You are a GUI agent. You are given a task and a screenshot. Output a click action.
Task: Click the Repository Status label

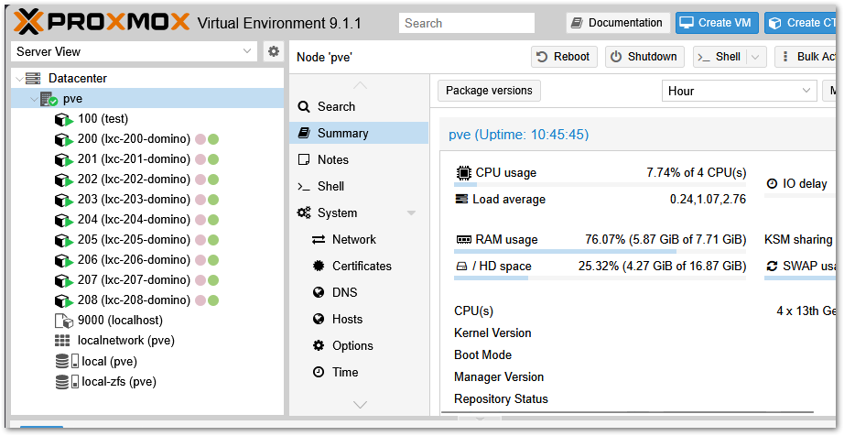pos(501,398)
